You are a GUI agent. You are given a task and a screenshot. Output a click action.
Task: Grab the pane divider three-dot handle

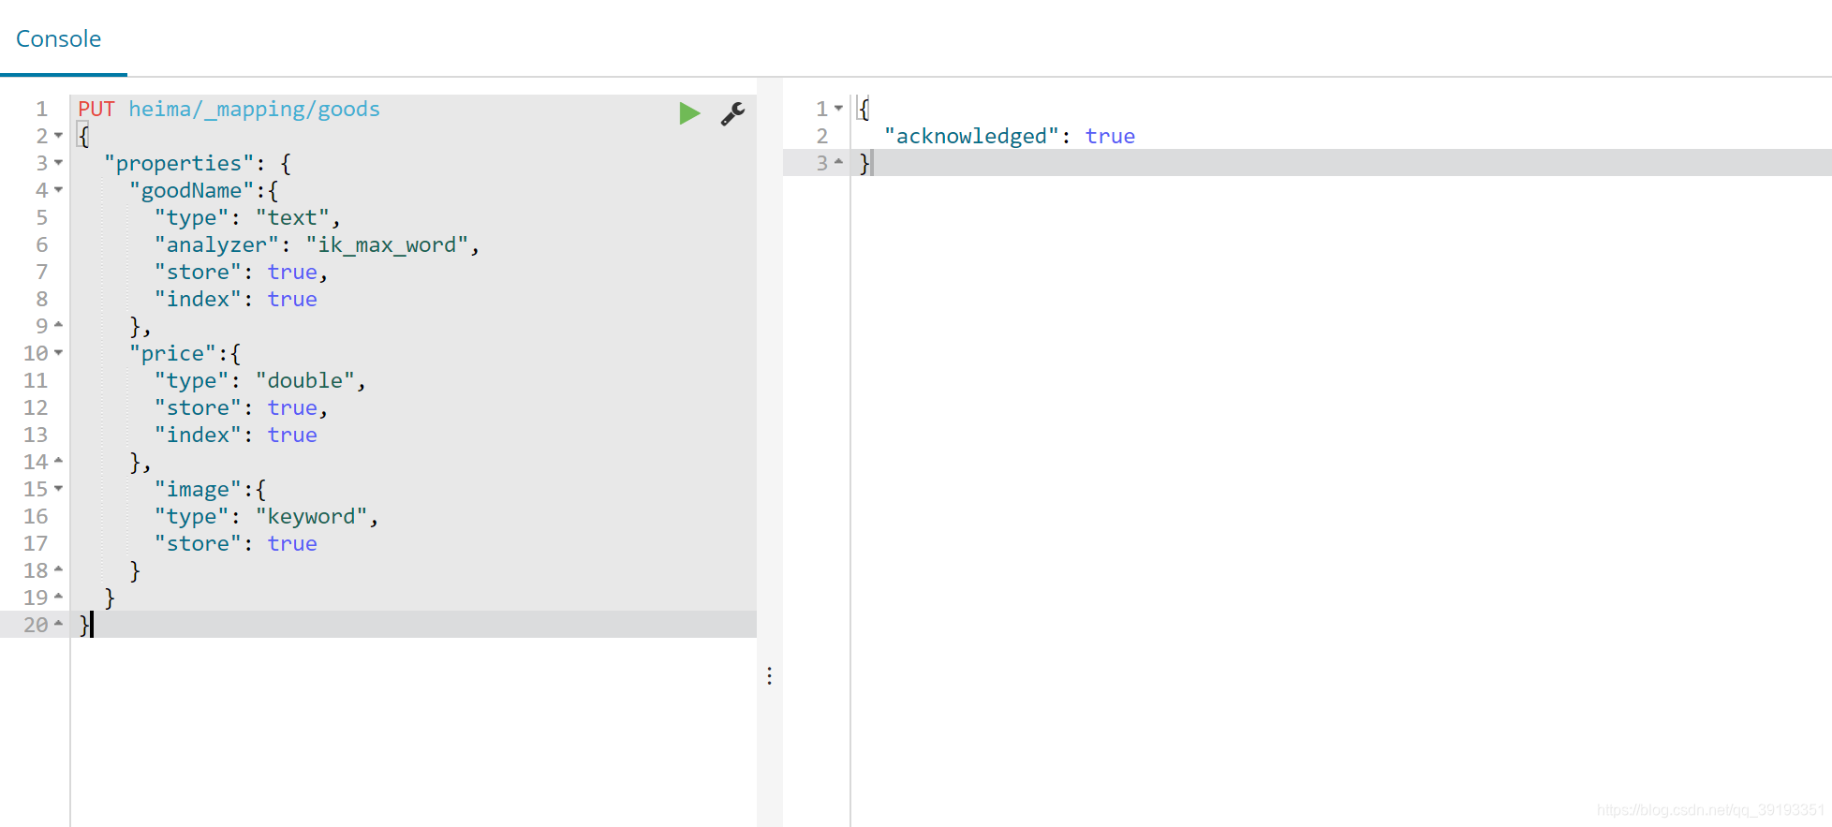pyautogui.click(x=769, y=676)
